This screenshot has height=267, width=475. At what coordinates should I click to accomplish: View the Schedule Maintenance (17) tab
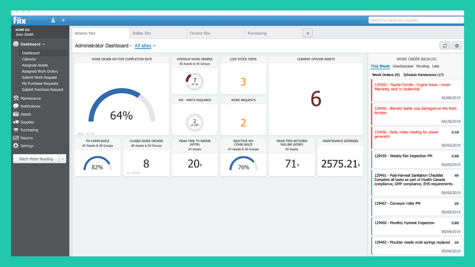423,75
